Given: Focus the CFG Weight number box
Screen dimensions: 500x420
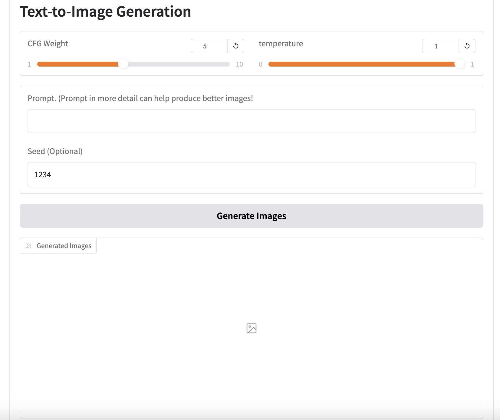Looking at the screenshot, I should (209, 46).
